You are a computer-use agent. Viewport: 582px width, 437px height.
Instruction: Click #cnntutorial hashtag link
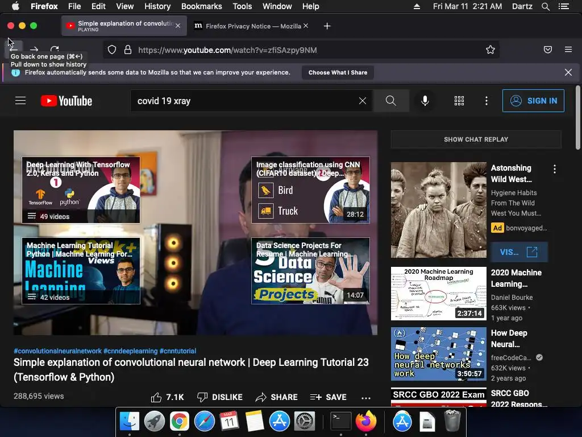(x=178, y=351)
